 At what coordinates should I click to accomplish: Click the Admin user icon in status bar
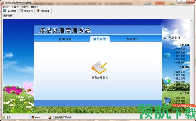pyautogui.click(x=32, y=117)
